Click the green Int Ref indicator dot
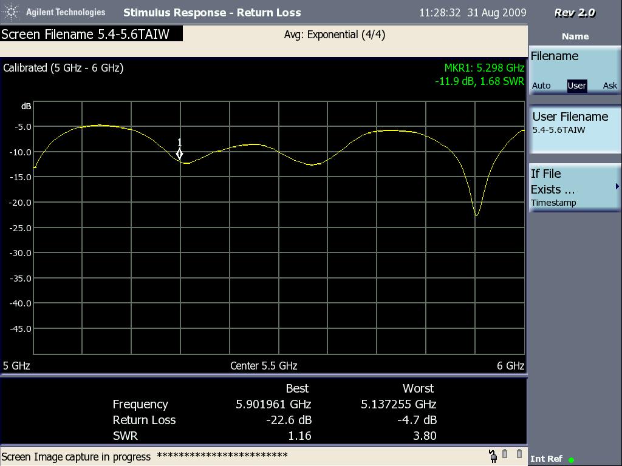Image resolution: width=622 pixels, height=466 pixels. (572, 460)
